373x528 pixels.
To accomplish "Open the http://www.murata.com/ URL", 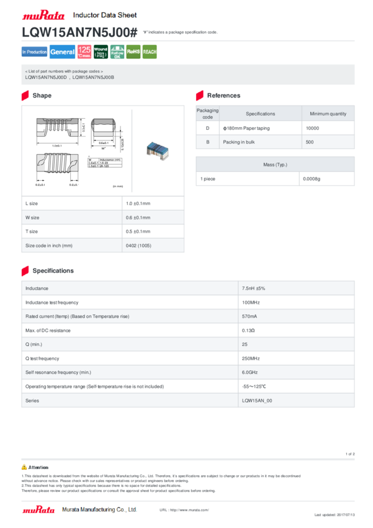I will pos(189,510).
